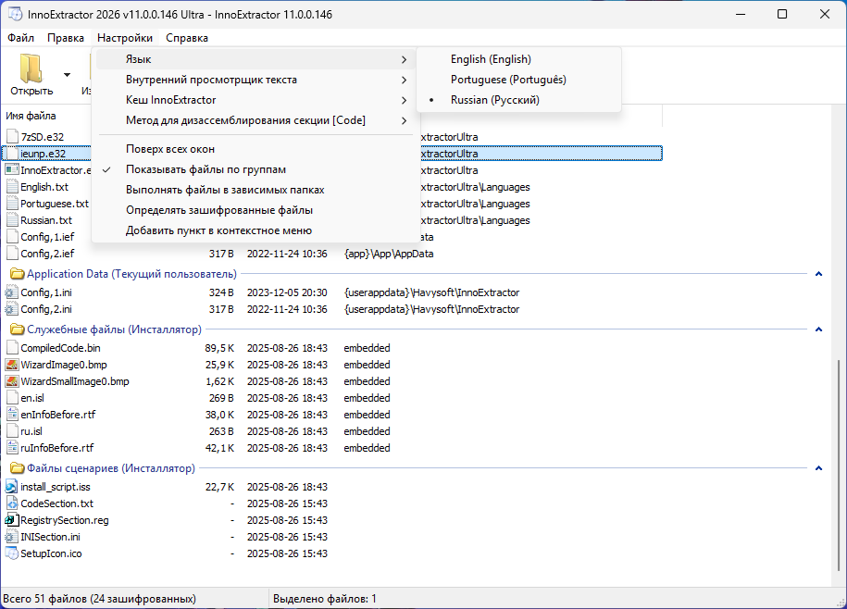Click 'Всего 51 файлов' status bar text

tap(99, 599)
